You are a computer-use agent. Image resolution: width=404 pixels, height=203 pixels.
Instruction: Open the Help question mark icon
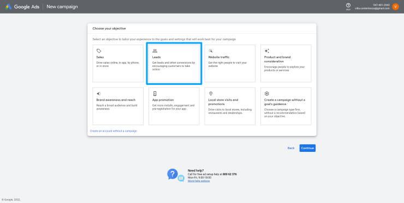coord(348,5)
